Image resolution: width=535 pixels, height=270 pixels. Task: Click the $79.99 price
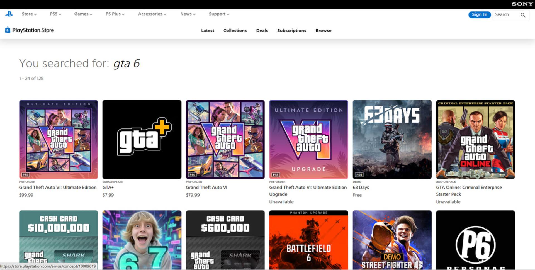(x=193, y=195)
